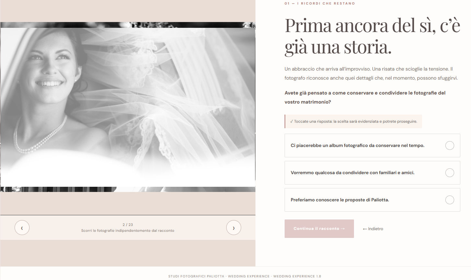Select the radio circle for the album fotografico answer
This screenshot has width=471, height=280.
coord(450,146)
